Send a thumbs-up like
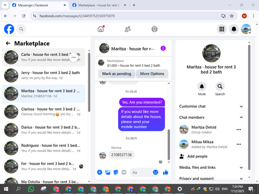Image resolution: width=259 pixels, height=194 pixels. click(x=166, y=172)
